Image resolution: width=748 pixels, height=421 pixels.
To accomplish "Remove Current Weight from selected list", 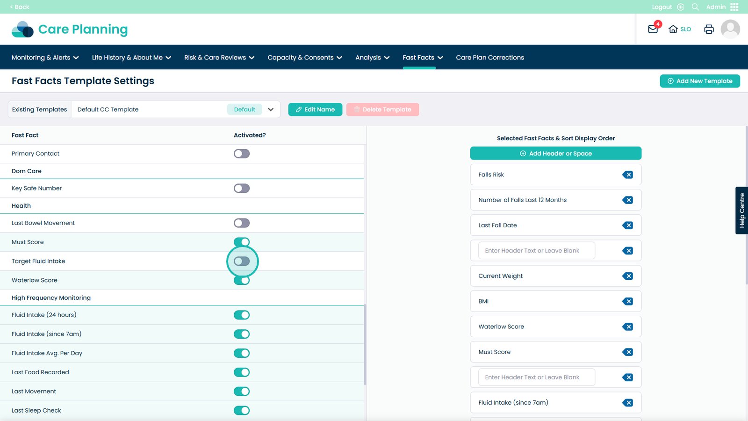I will tap(627, 276).
